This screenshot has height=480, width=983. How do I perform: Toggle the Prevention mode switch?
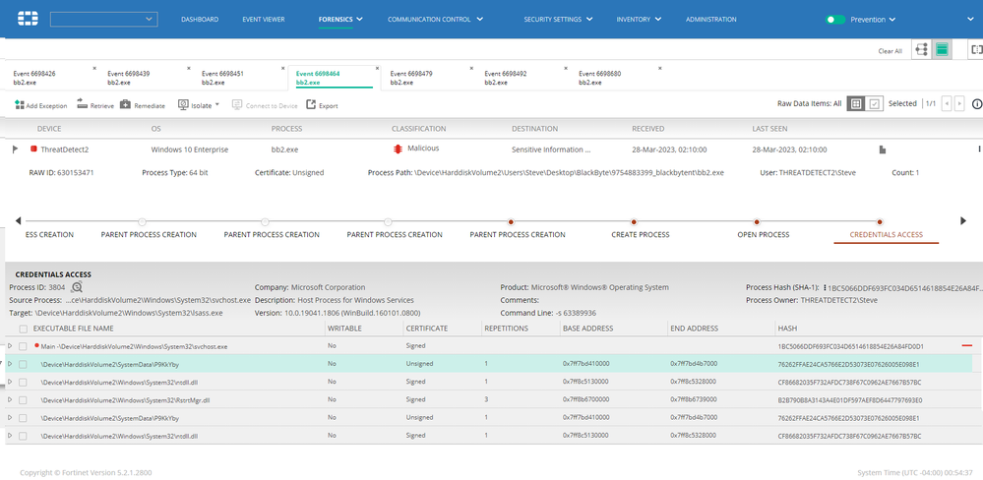coord(835,19)
